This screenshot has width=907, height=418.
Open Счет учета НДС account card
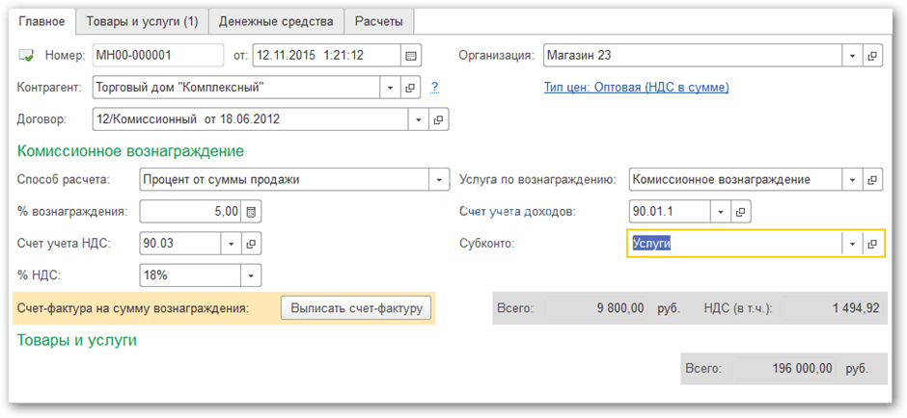point(250,244)
